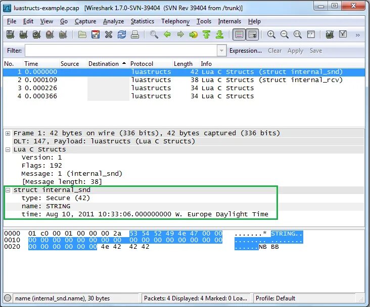370x307 pixels.
Task: Close the capture file with the X icon
Action: 109,34
